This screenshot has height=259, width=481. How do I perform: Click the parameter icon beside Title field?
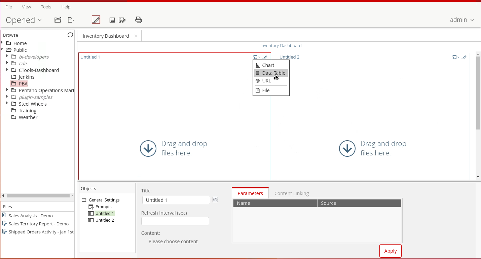point(215,200)
